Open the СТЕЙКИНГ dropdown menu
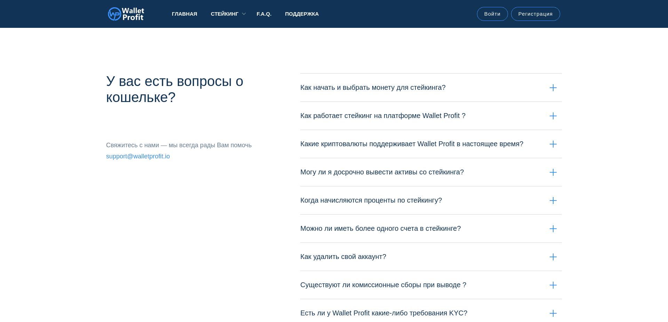The width and height of the screenshot is (668, 322). tap(225, 14)
